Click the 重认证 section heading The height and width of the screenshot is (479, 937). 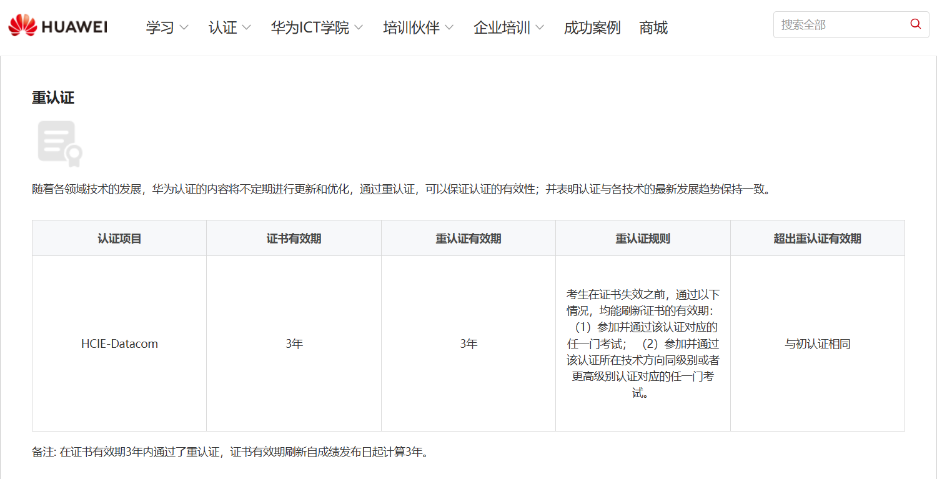(x=53, y=97)
